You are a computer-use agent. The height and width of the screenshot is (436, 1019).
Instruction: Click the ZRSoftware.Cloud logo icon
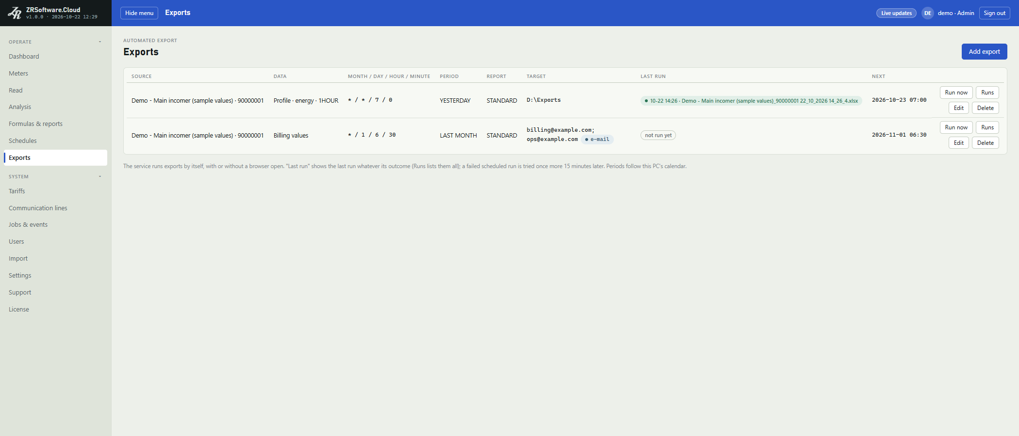click(x=15, y=13)
